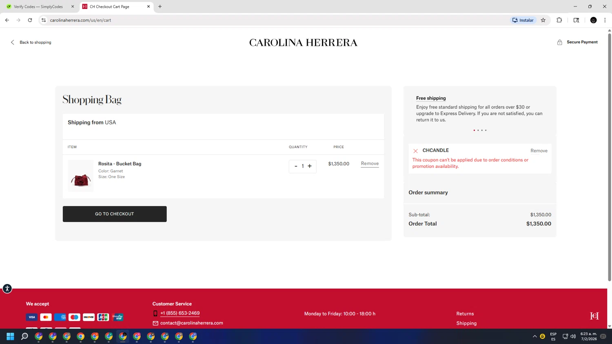Open the volume control in the system tray
The image size is (612, 344).
[x=573, y=336]
